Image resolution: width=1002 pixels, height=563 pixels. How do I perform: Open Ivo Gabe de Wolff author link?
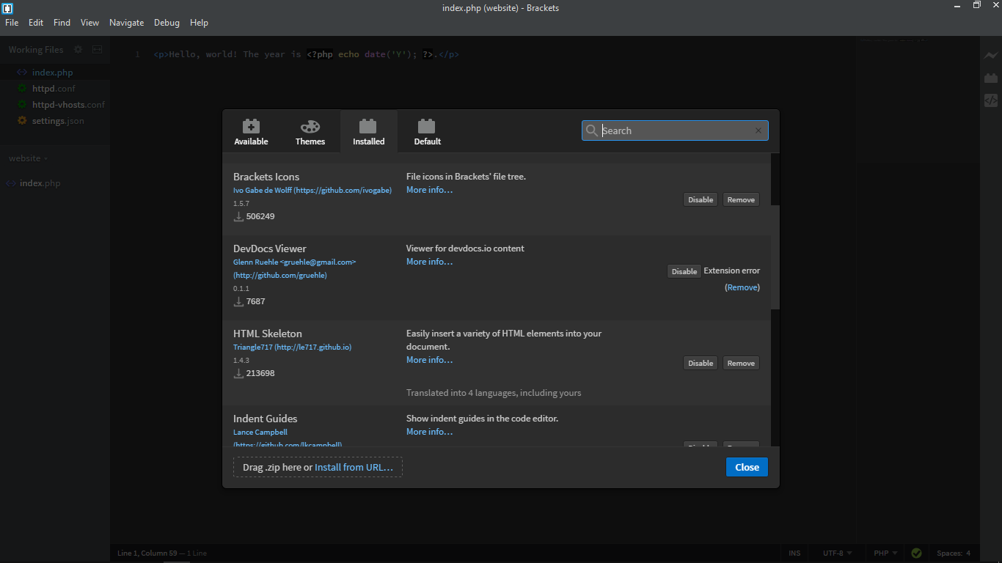pyautogui.click(x=312, y=191)
